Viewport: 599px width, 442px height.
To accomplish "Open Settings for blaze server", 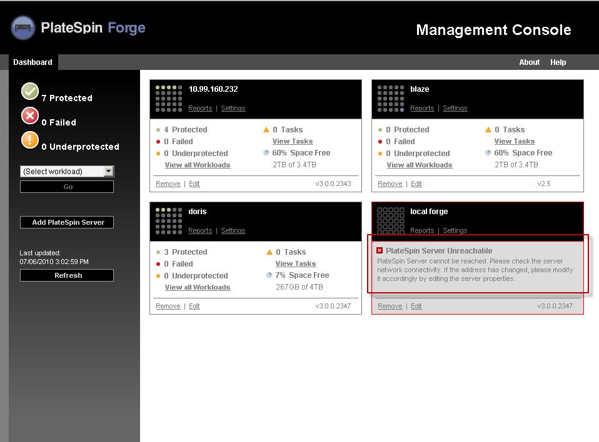I will tap(455, 108).
